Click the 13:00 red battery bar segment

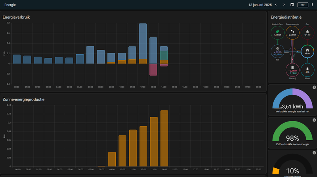click(153, 70)
